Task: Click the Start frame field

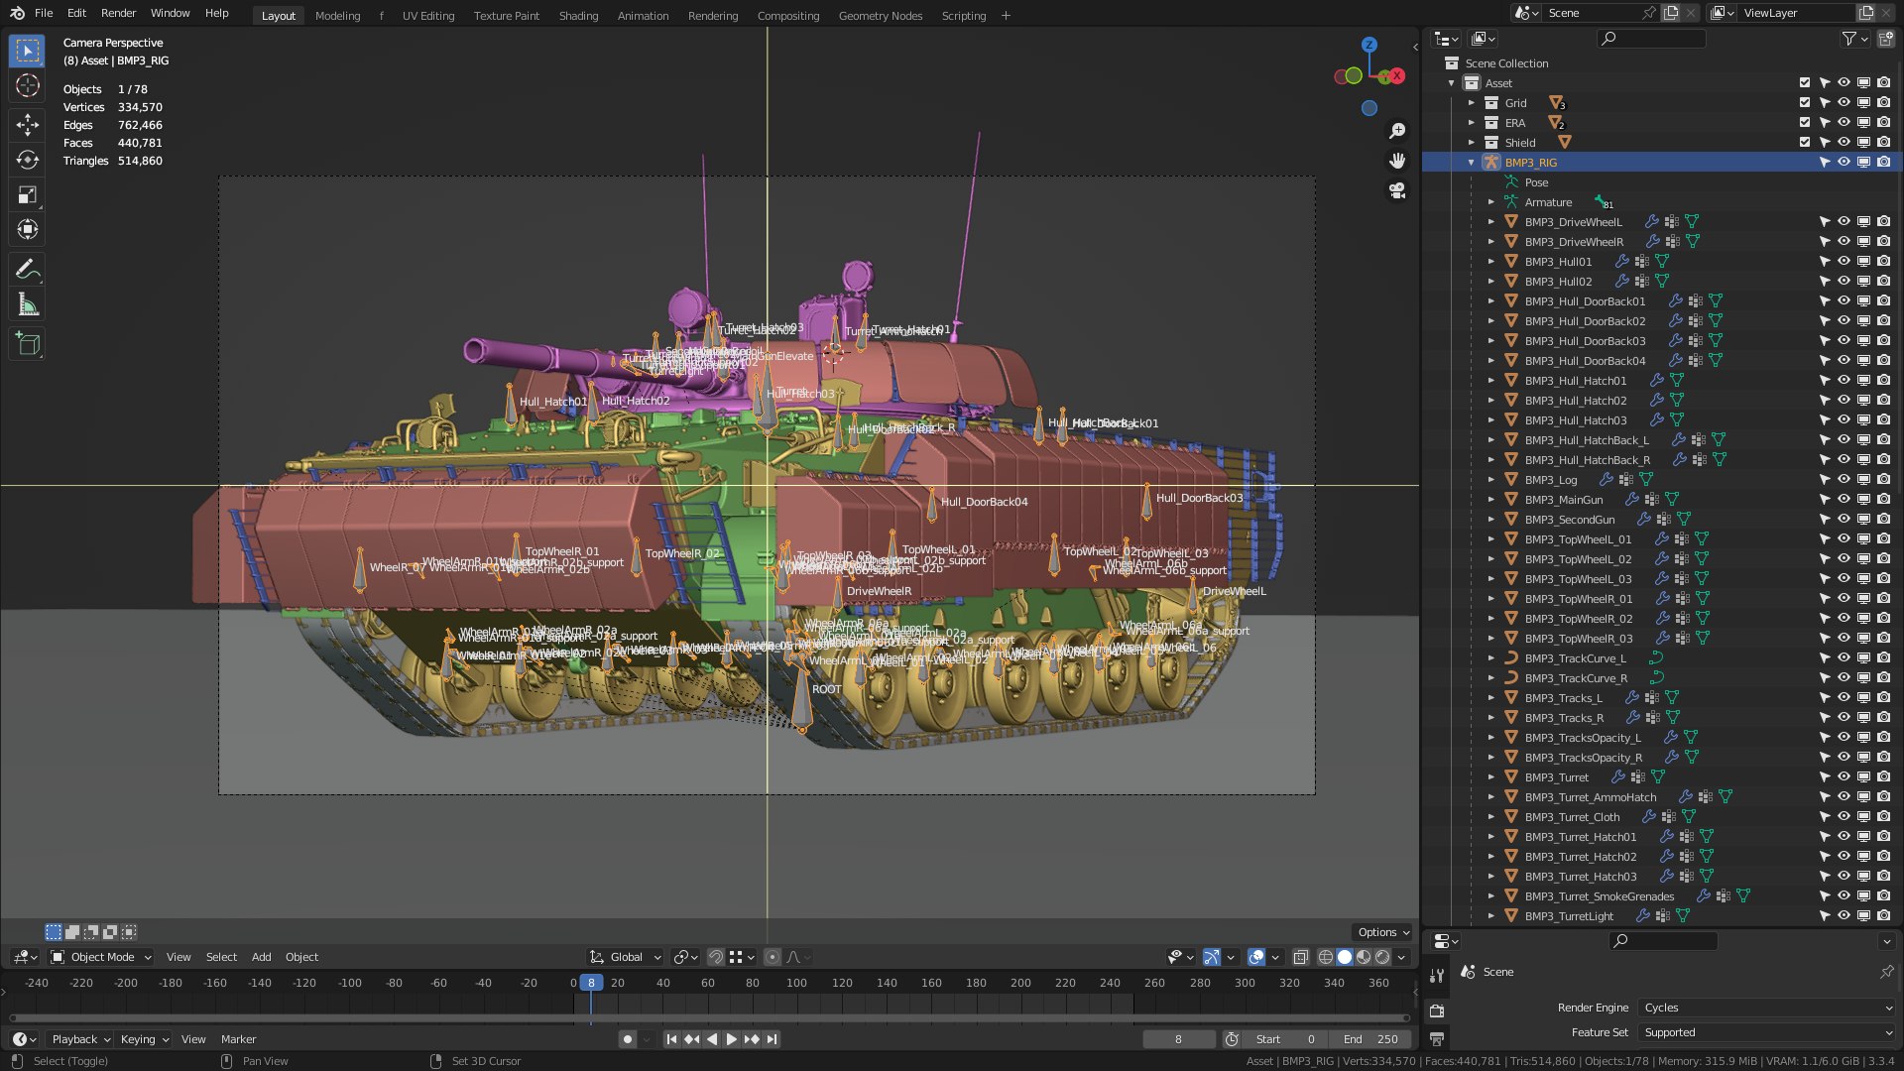Action: (x=1285, y=1039)
